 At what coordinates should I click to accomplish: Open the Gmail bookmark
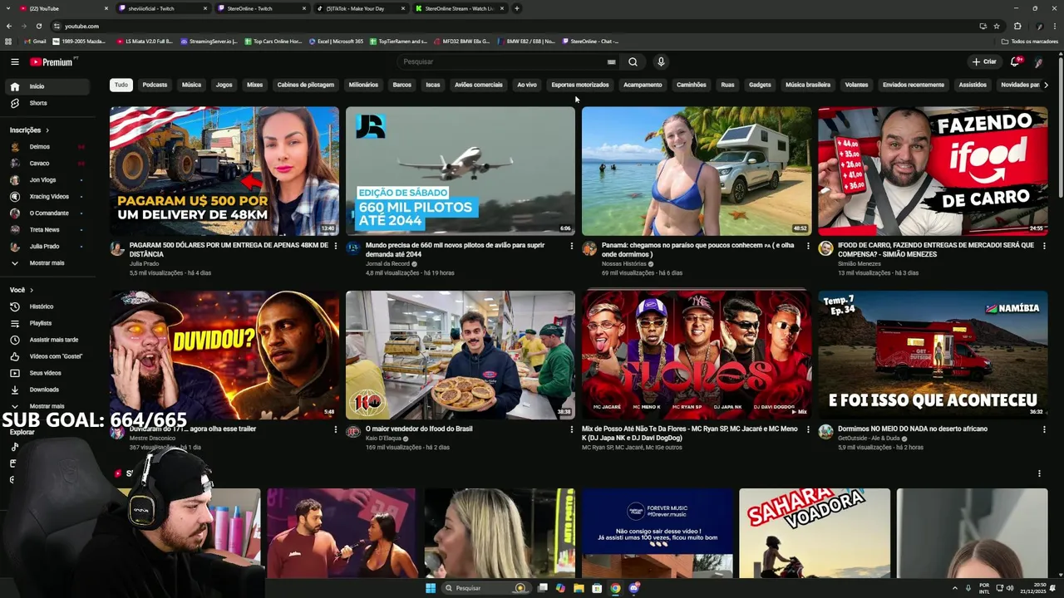[36, 42]
